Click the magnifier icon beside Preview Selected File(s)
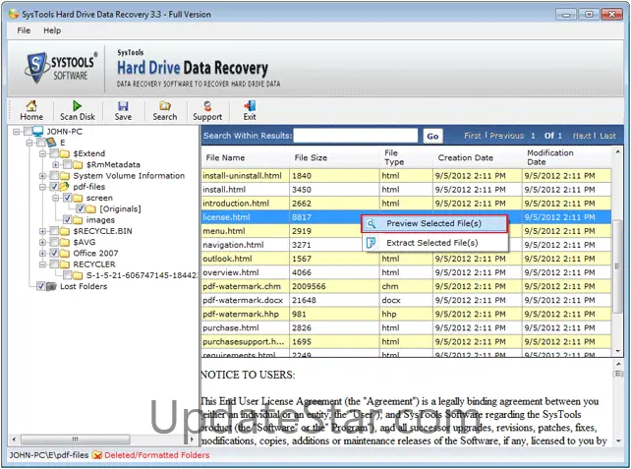The height and width of the screenshot is (469, 631). click(372, 223)
